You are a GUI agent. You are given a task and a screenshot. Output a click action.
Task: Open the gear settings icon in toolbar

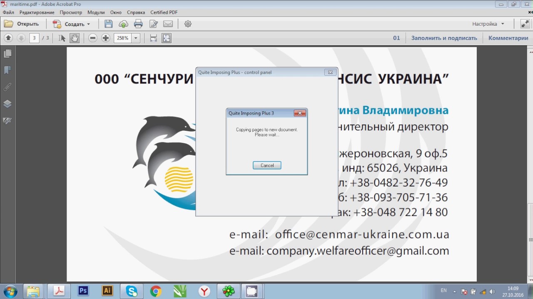tap(188, 24)
